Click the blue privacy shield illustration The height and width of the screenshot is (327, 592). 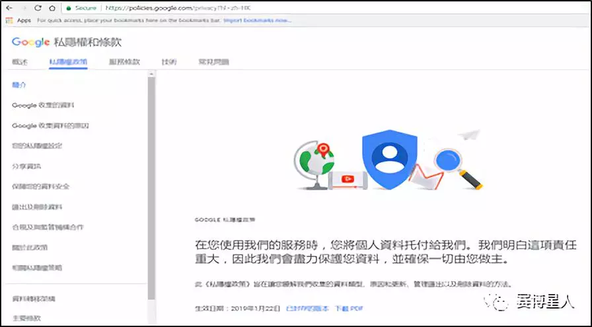(x=389, y=159)
